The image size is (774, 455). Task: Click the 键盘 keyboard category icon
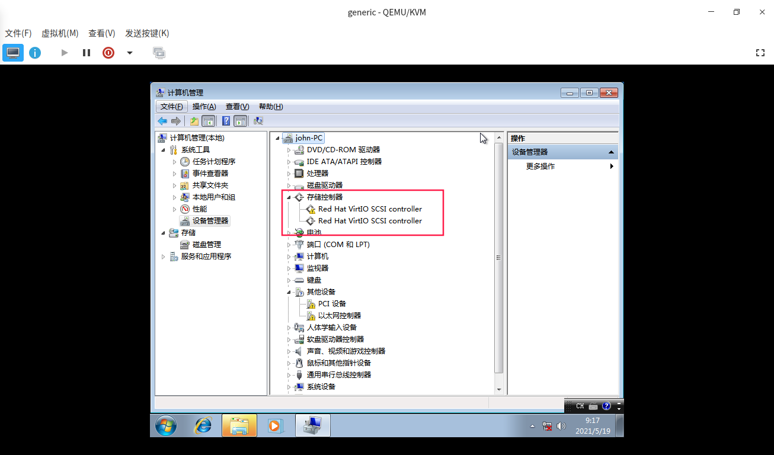[299, 280]
